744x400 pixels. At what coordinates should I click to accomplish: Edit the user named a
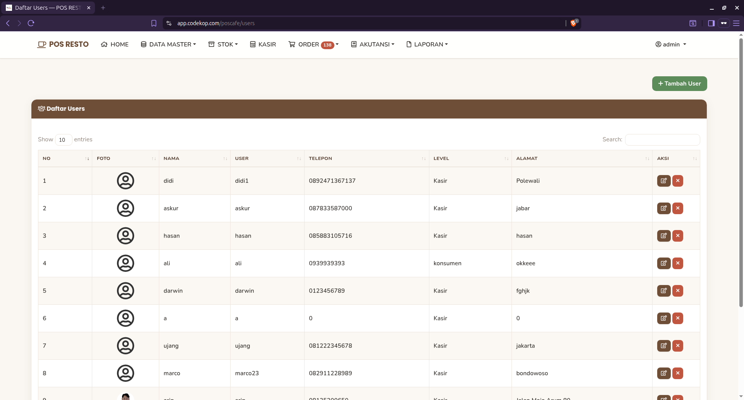(x=663, y=318)
